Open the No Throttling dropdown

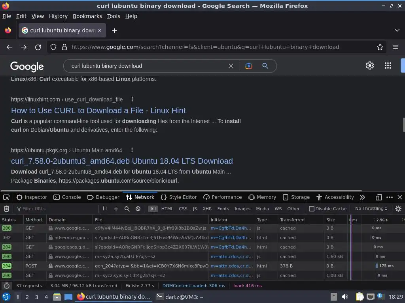371,208
